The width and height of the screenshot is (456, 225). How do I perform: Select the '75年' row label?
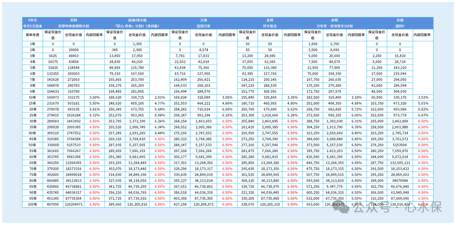33,175
